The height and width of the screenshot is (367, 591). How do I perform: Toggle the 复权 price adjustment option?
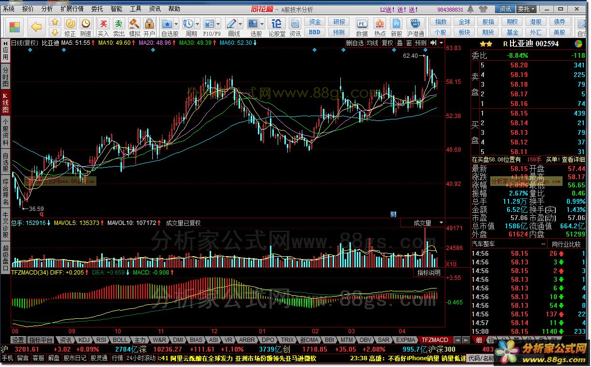[x=387, y=43]
